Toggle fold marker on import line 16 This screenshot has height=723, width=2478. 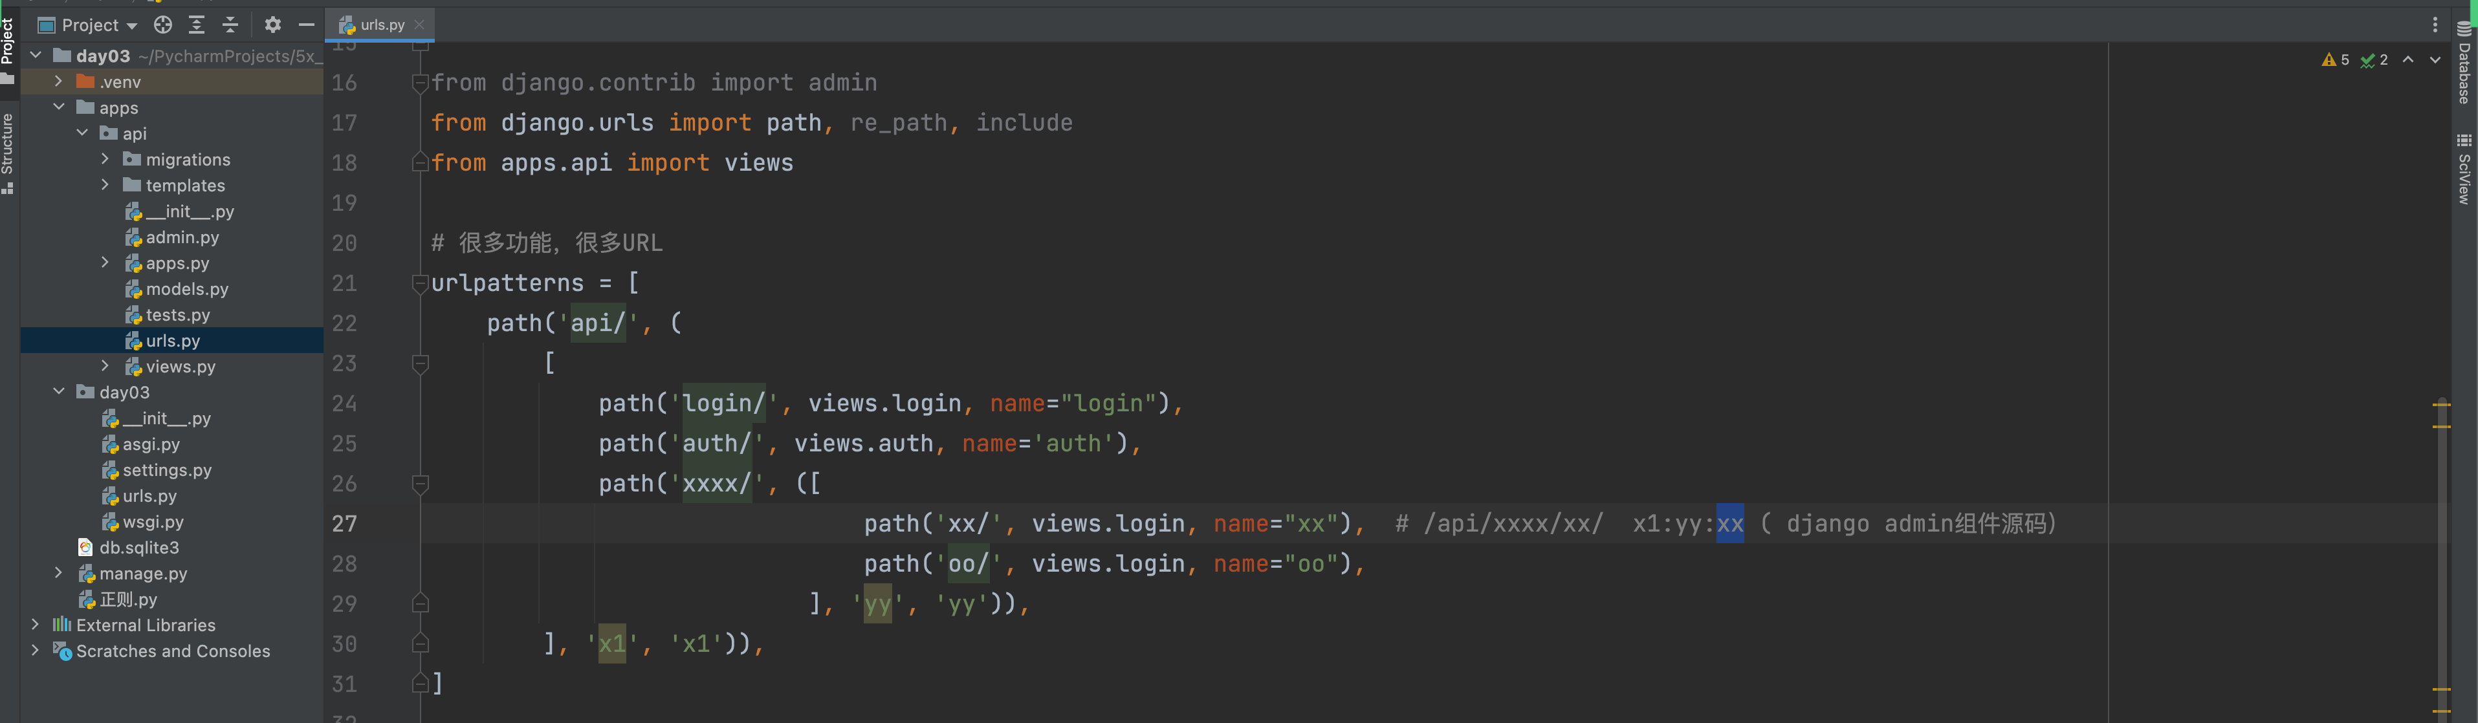coord(421,83)
